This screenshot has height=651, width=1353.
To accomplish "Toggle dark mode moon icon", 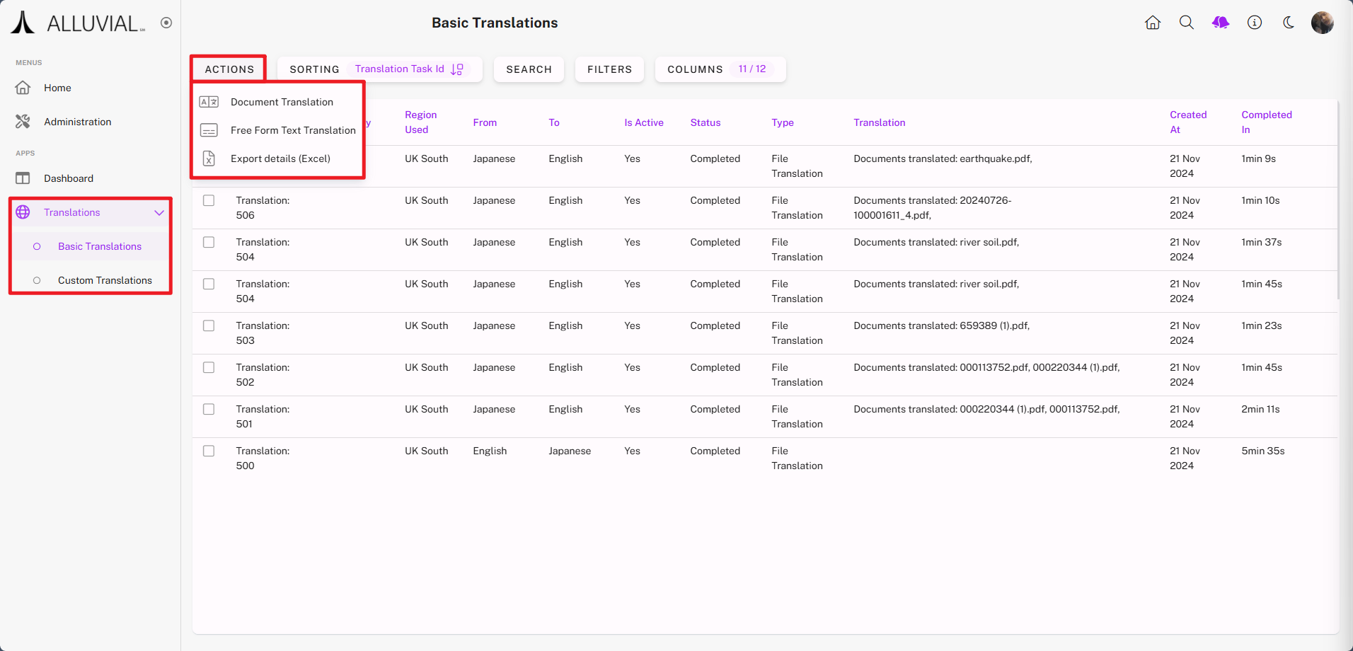I will point(1289,23).
